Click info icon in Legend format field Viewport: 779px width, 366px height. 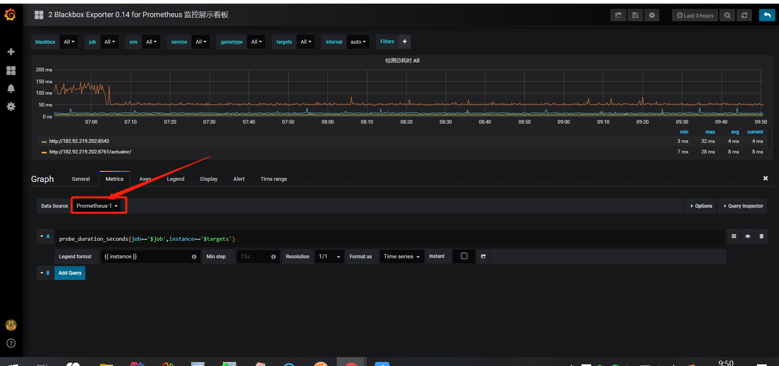pos(194,257)
